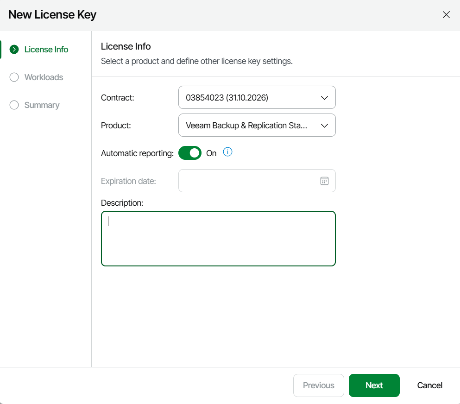Disable the Automatic reporting toggle
Viewport: 460px width, 404px height.
tap(190, 153)
